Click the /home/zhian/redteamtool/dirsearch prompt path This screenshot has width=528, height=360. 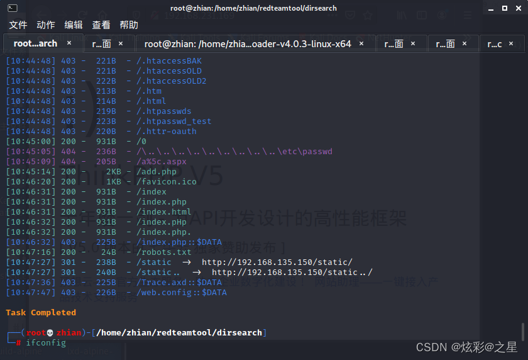click(x=179, y=333)
